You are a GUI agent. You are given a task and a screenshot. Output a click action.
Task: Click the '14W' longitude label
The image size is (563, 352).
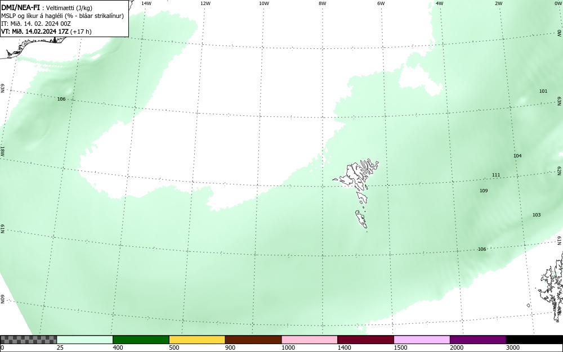[x=146, y=3]
